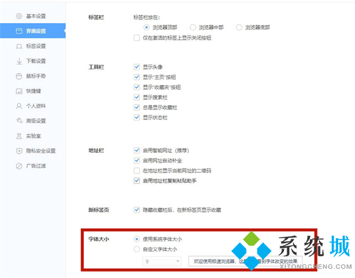Select the 自定义字体大小 radio option
The image size is (355, 278).
click(137, 249)
